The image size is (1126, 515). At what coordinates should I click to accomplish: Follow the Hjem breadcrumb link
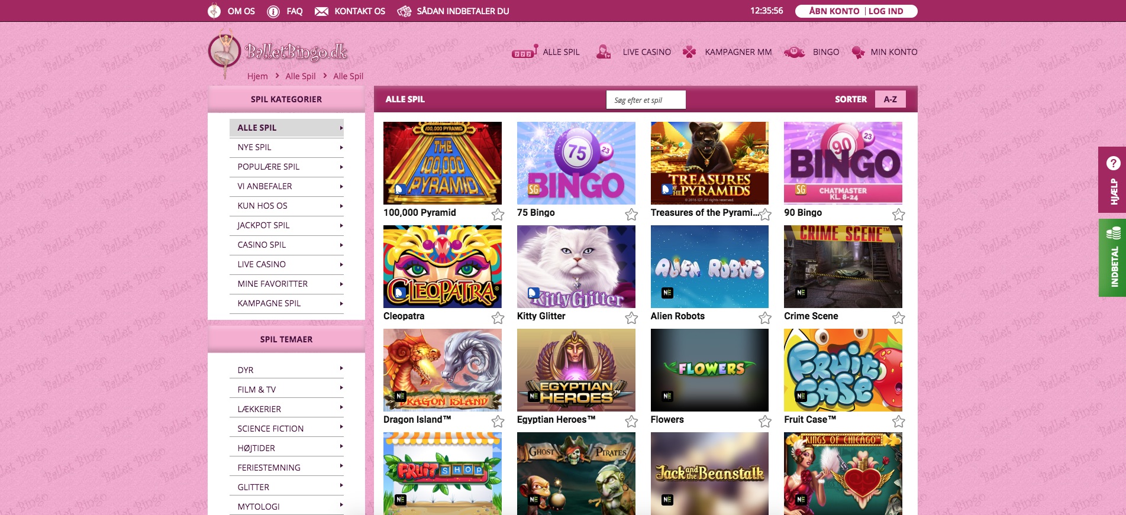point(257,76)
